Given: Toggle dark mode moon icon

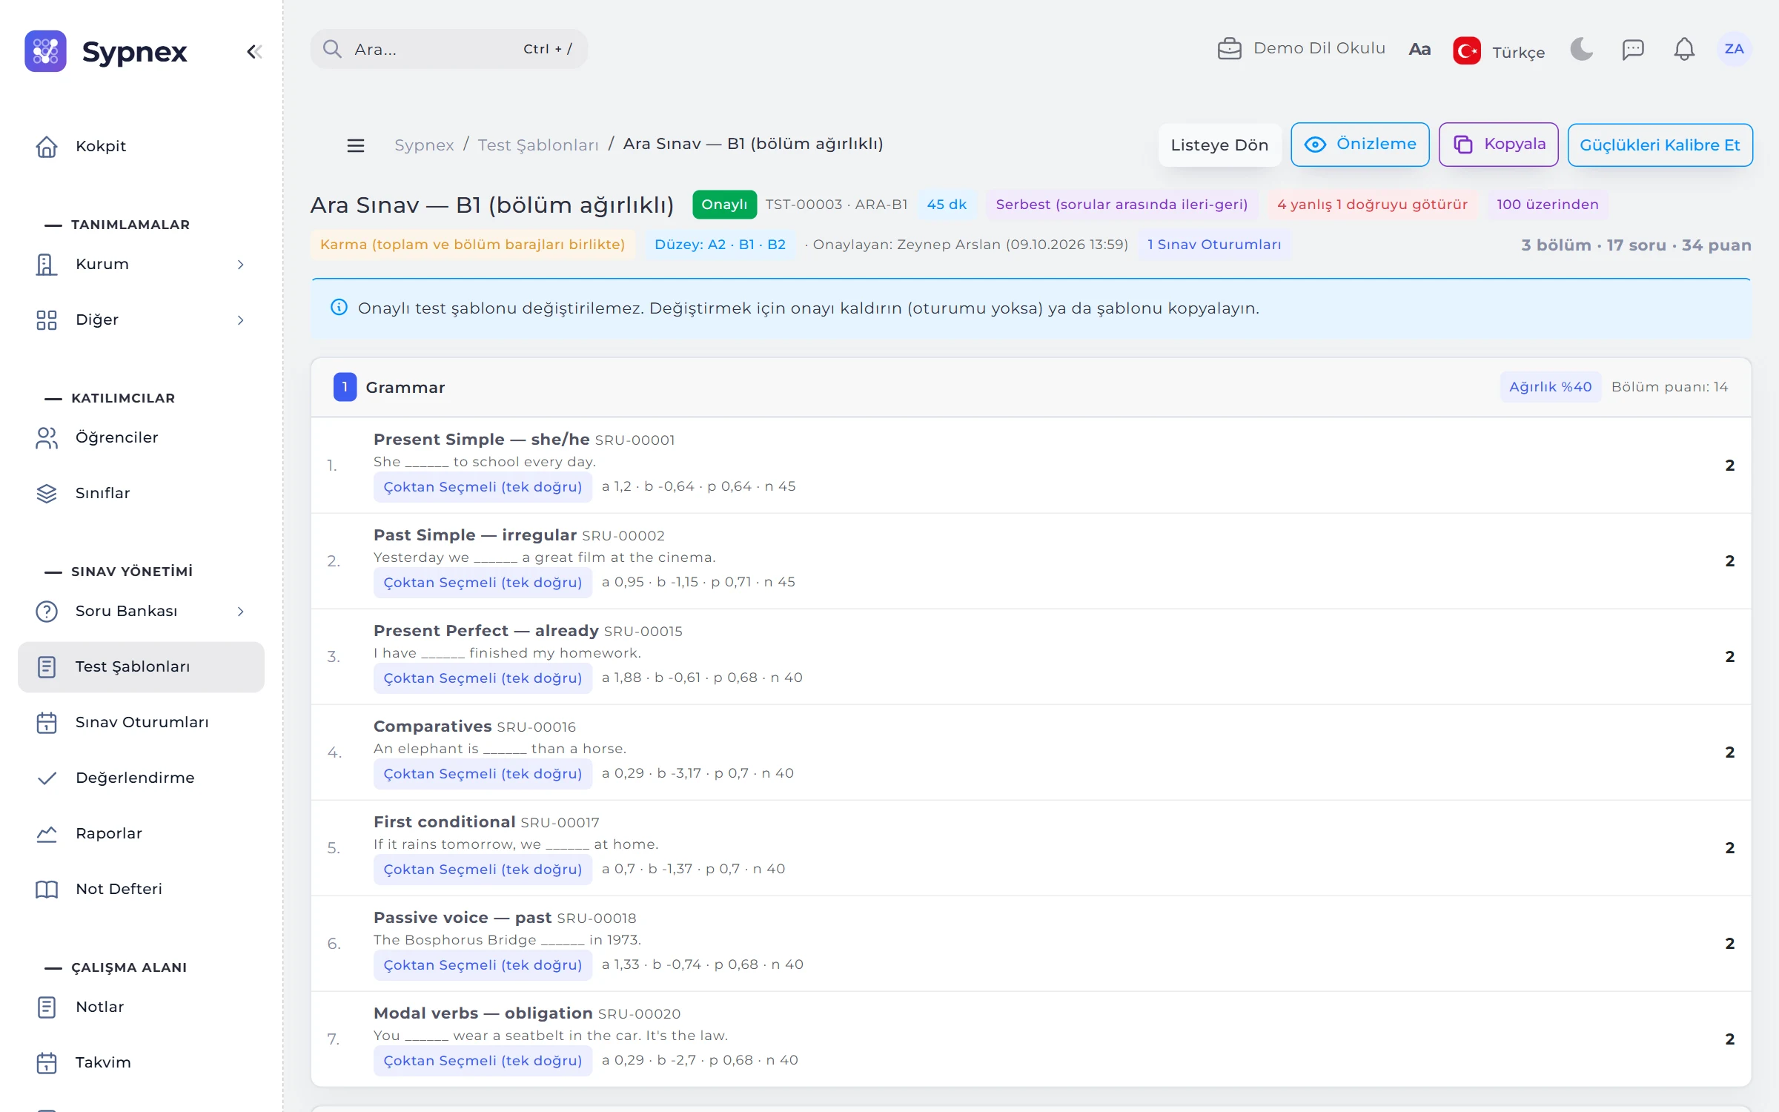Looking at the screenshot, I should [x=1581, y=49].
